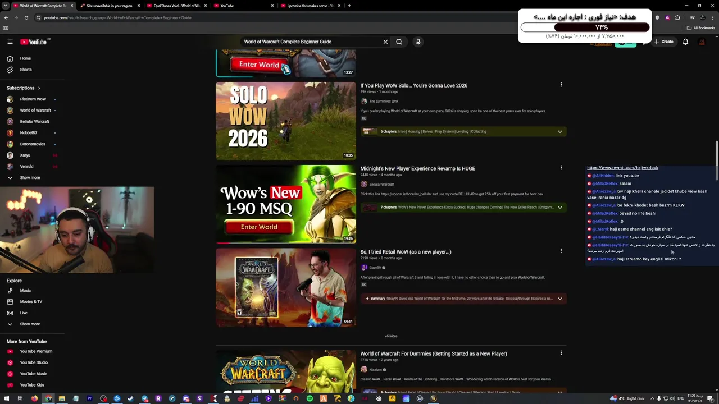
Task: Expand the 6 chapters list for Solo WoW video
Action: point(559,131)
